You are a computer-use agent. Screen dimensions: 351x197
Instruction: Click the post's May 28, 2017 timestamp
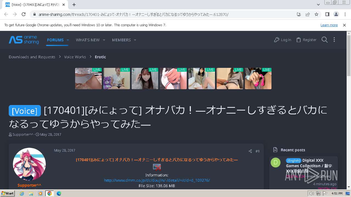pos(64,150)
